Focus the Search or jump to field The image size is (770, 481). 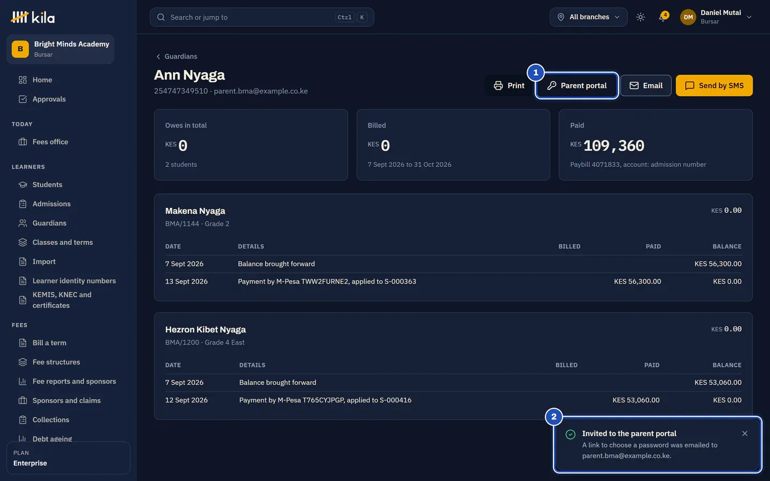pyautogui.click(x=261, y=17)
